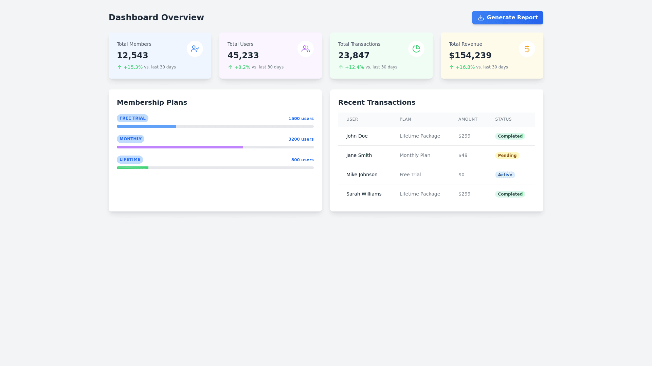Image resolution: width=652 pixels, height=366 pixels.
Task: Select the FREE TRIAL plan badge
Action: point(132,118)
